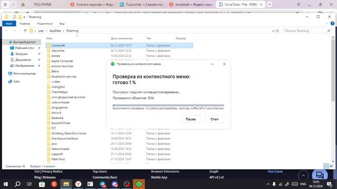Select Сеть in the sidebar
Screen dimensions: 337x189
point(16,81)
